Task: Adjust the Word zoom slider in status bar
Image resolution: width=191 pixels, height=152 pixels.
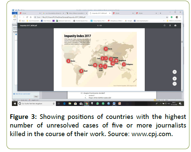Action: 175,100
